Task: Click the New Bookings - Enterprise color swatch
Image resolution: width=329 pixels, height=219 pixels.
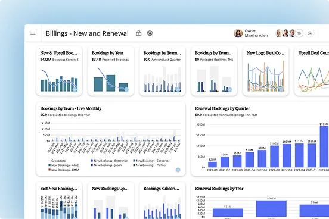Action: coord(92,161)
